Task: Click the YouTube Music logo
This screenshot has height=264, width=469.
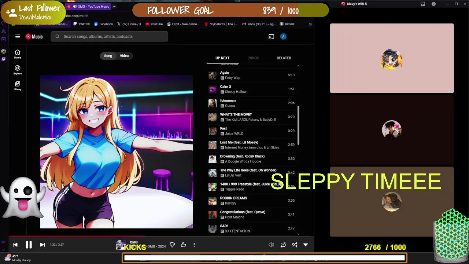Action: pos(34,36)
